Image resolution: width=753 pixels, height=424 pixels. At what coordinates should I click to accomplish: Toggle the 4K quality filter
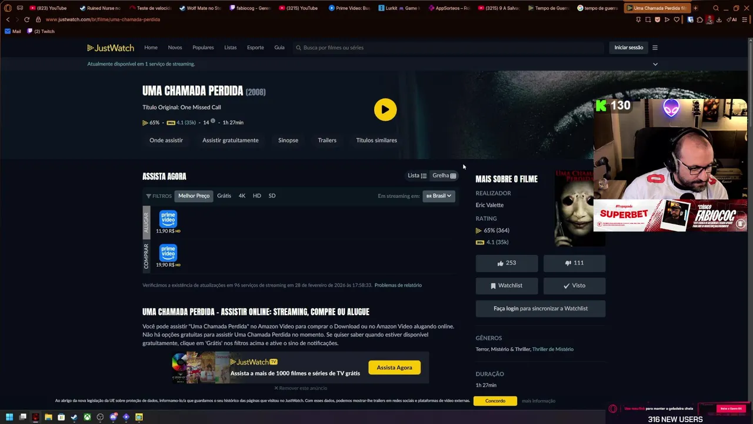pos(242,196)
